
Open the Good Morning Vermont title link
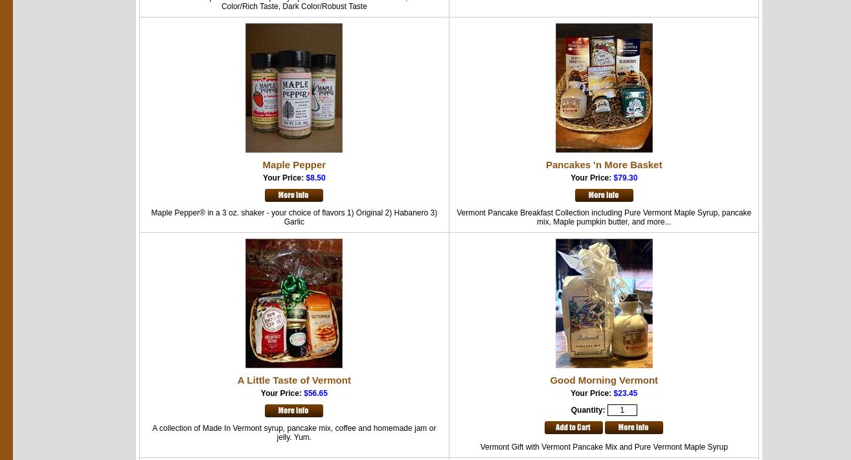[x=604, y=380]
